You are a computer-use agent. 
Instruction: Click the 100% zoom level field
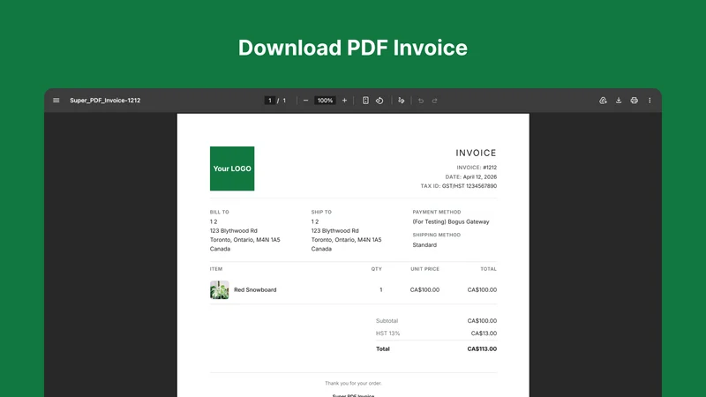[325, 101]
